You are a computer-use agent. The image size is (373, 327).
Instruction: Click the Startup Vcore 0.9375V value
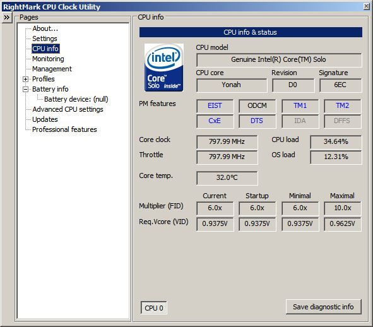257,224
